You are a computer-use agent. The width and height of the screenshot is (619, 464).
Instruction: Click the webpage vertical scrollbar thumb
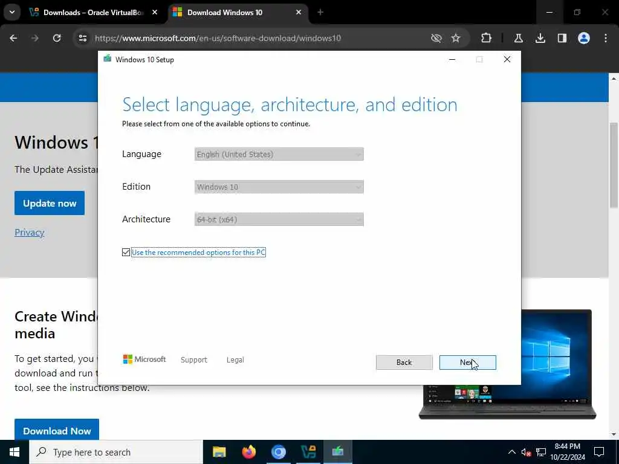tap(614, 166)
